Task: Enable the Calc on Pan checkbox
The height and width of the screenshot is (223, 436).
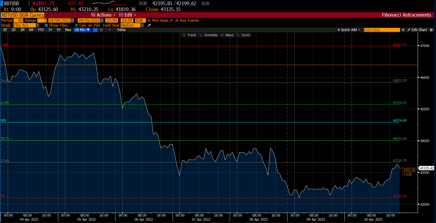Action: [x=76, y=25]
